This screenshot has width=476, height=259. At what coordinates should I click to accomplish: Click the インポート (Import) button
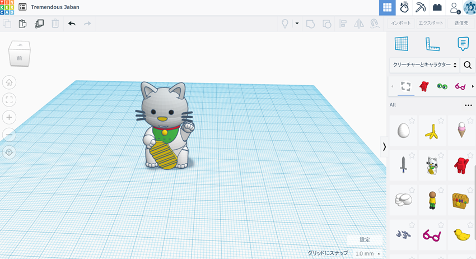(400, 23)
